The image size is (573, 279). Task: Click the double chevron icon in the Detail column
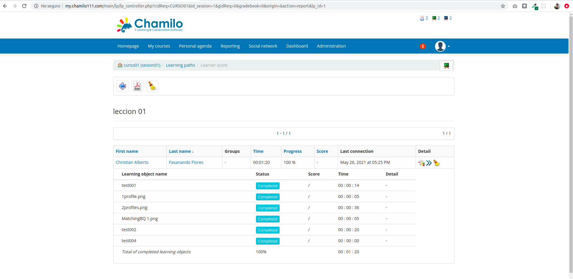coord(429,163)
